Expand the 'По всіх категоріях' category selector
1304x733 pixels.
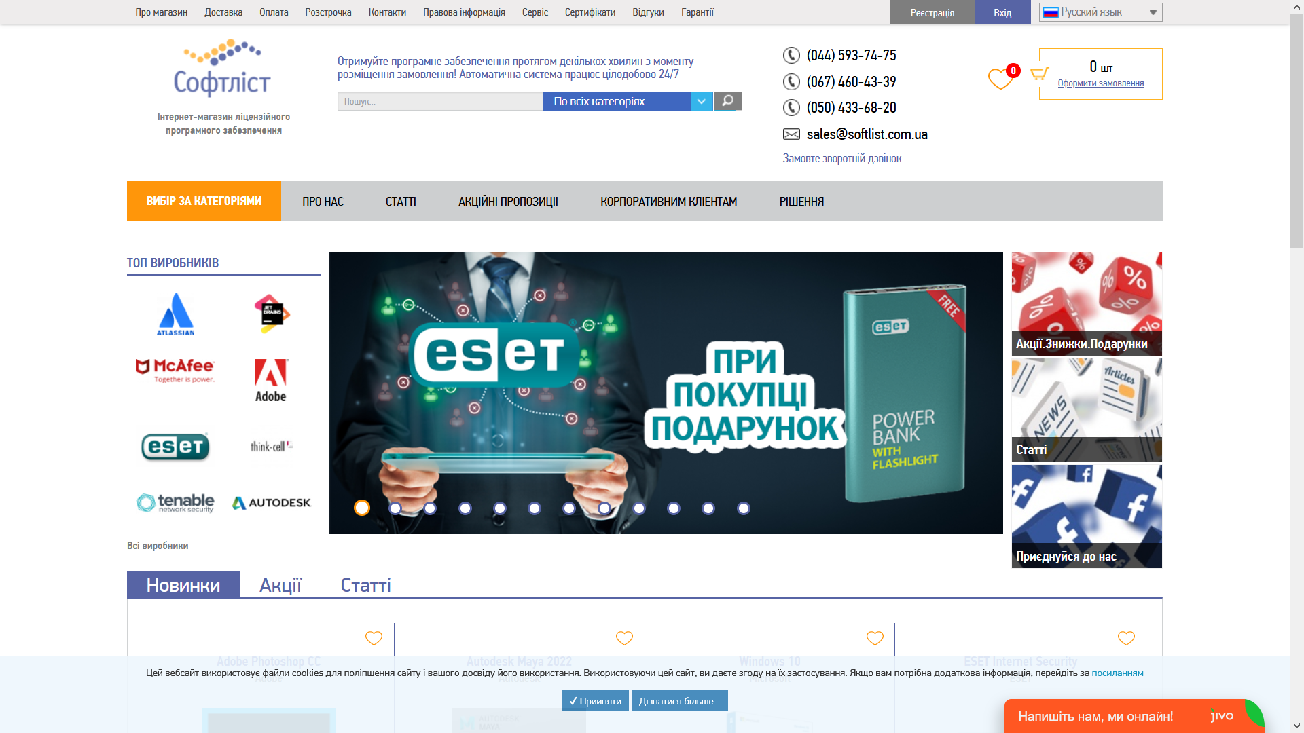[700, 100]
